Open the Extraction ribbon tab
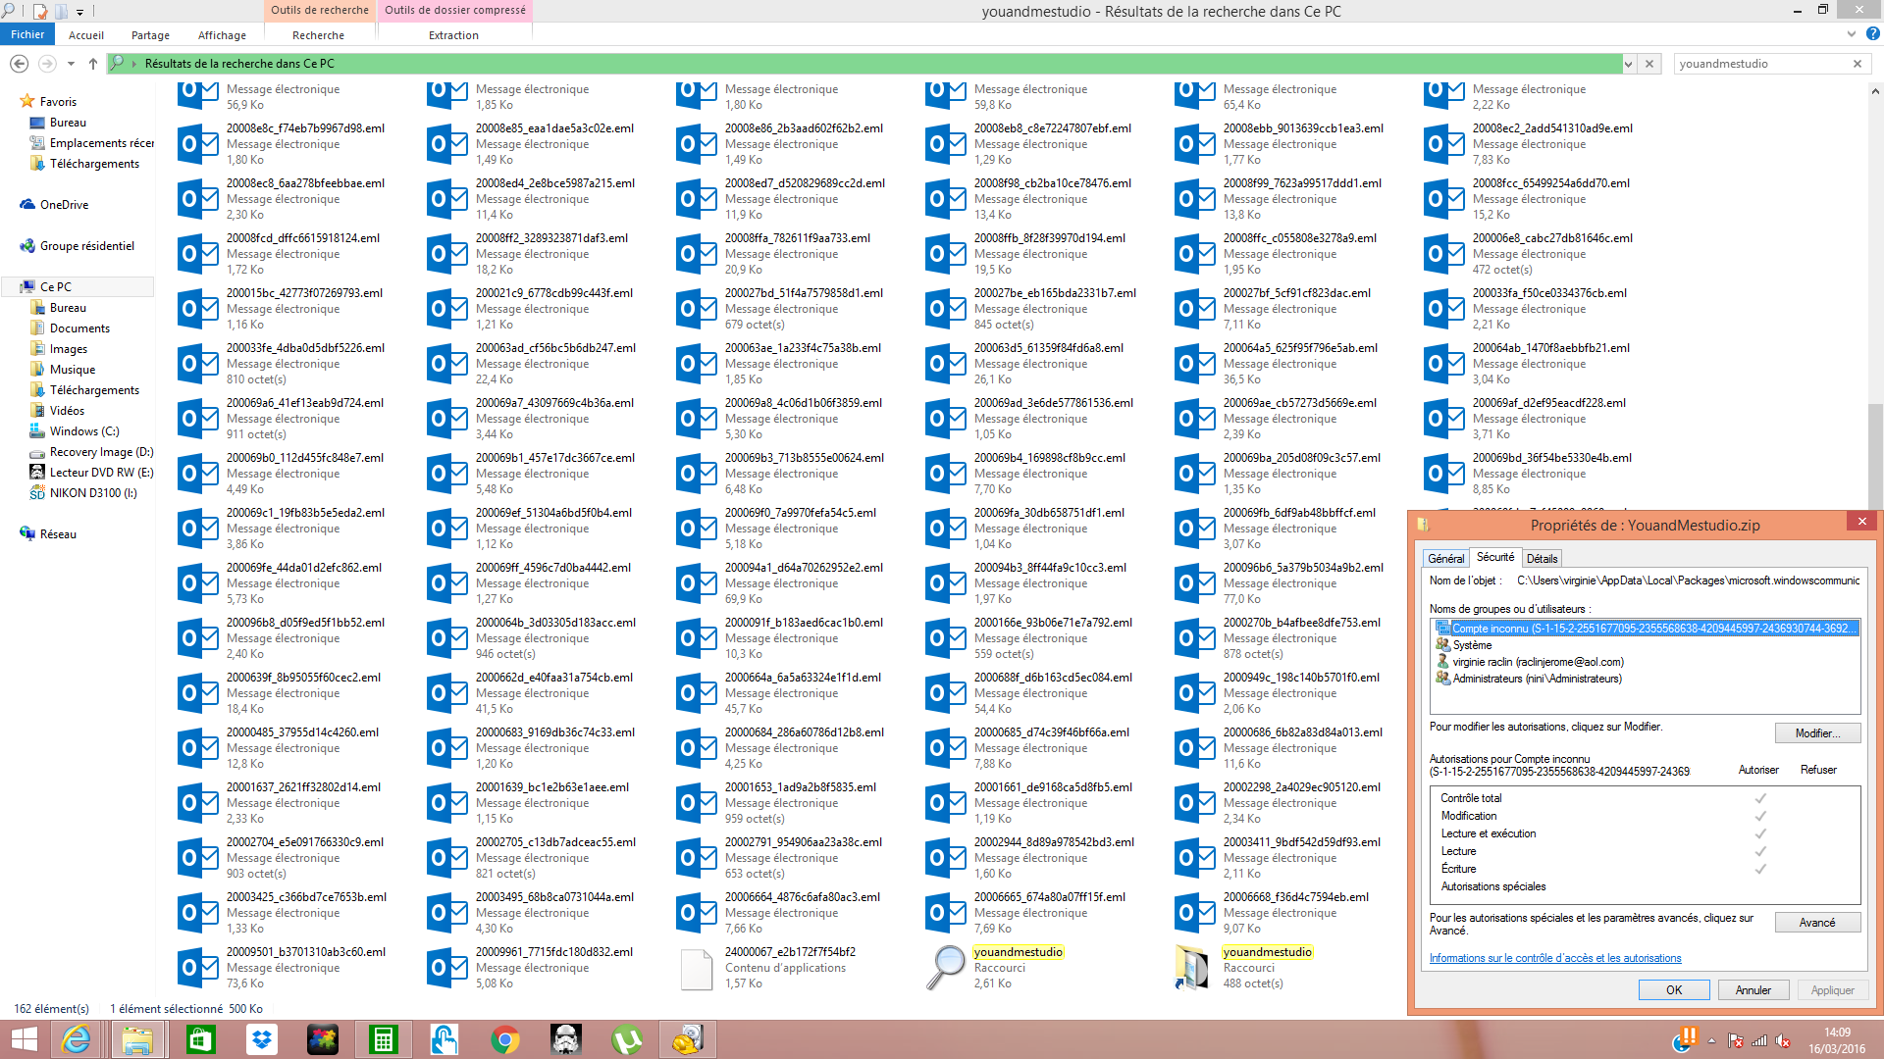 (453, 35)
